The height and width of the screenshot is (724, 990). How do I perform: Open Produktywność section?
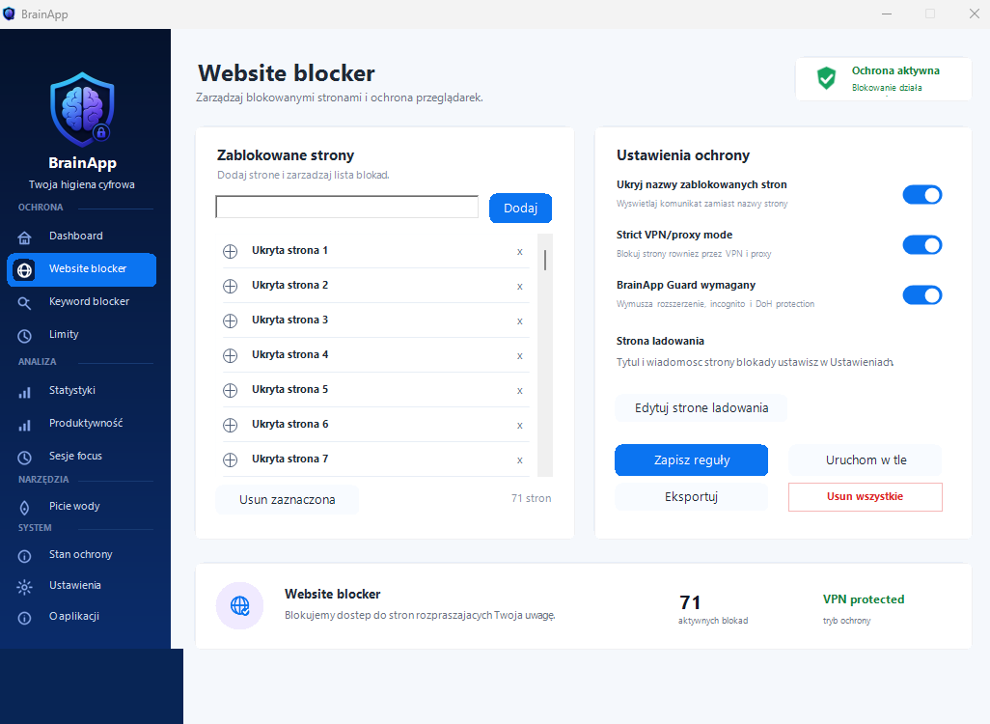[x=81, y=424]
